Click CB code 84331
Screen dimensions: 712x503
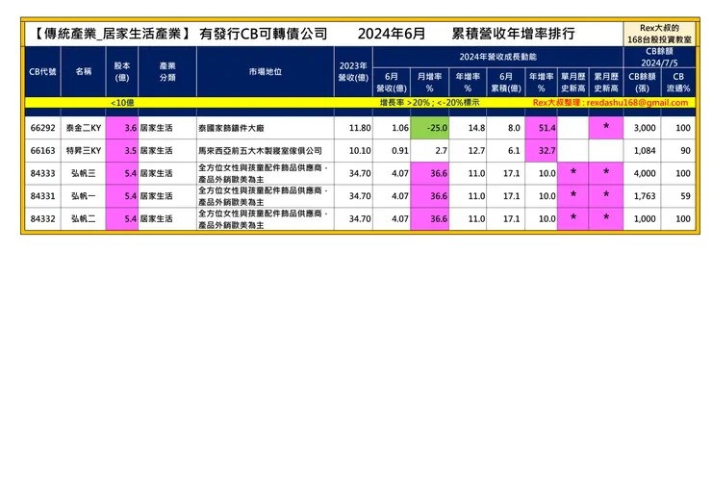pyautogui.click(x=42, y=196)
